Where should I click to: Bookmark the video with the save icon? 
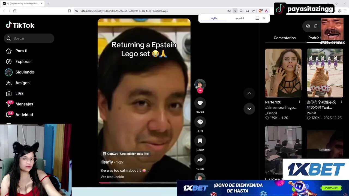pos(200,141)
